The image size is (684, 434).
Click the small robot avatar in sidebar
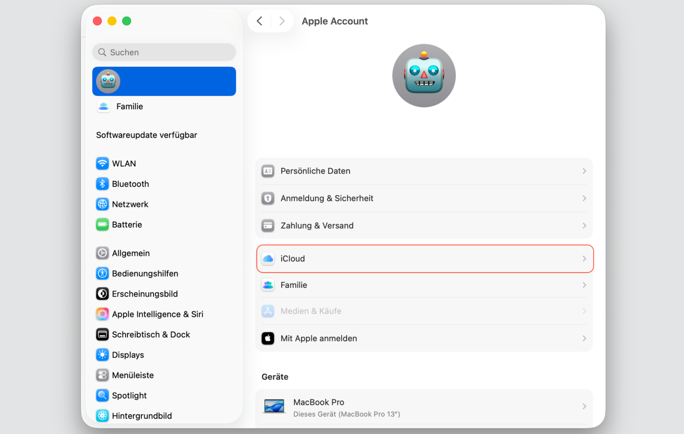pos(108,81)
